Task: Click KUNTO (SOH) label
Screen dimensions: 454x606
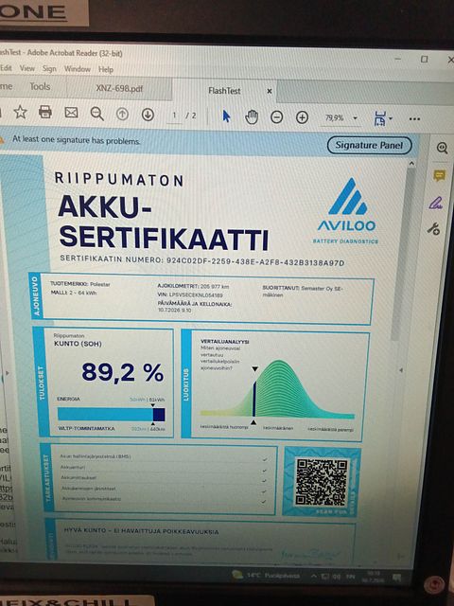Action: pyautogui.click(x=78, y=343)
